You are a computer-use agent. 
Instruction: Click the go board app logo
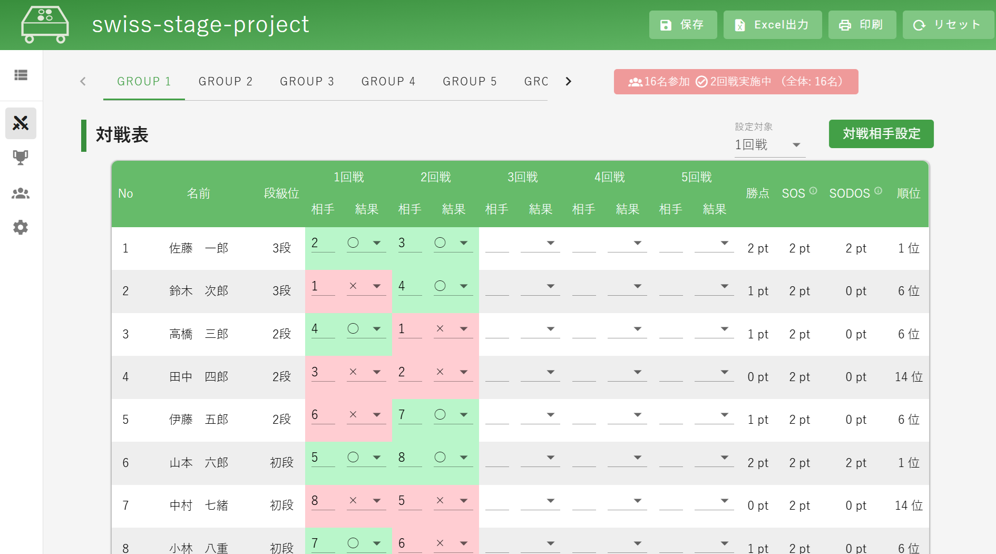(45, 25)
